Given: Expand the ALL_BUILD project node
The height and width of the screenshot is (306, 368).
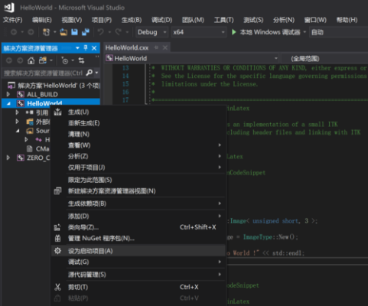Looking at the screenshot, I should tap(8, 94).
